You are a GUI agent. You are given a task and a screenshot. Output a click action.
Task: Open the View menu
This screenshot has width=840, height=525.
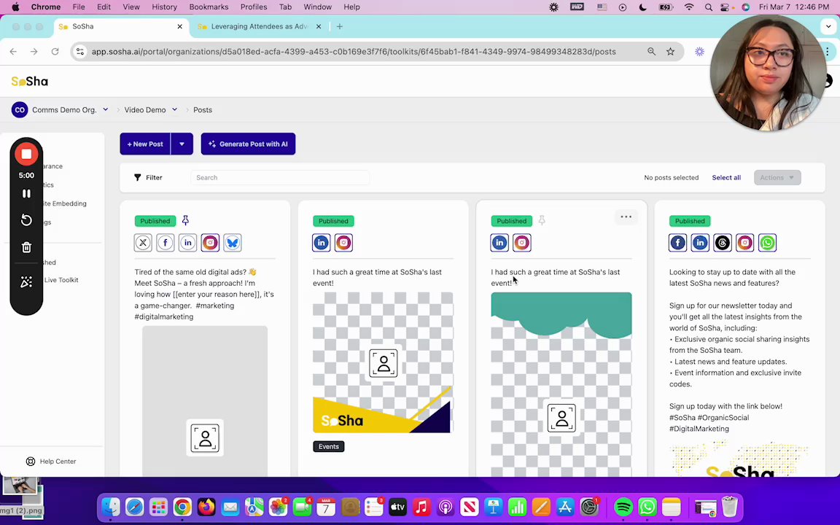(131, 7)
